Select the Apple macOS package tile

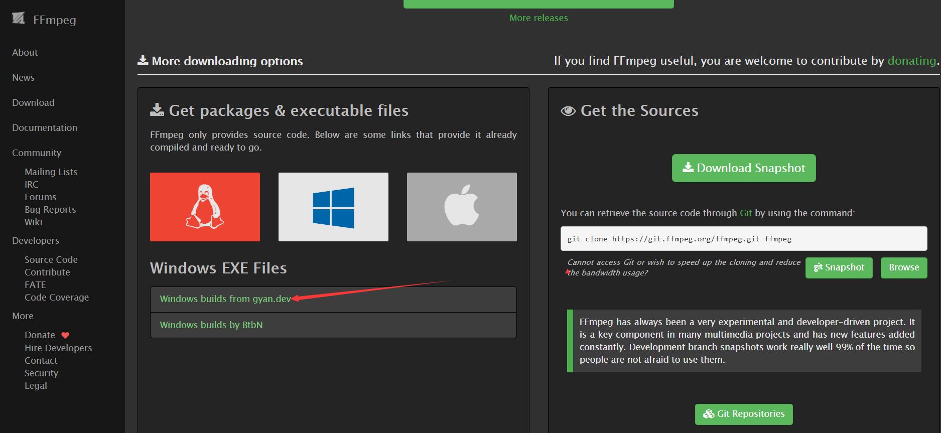tap(462, 207)
